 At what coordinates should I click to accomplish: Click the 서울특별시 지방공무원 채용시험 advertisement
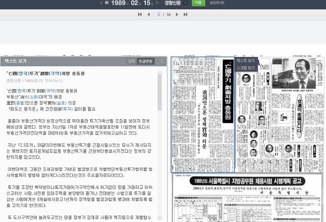click(248, 198)
